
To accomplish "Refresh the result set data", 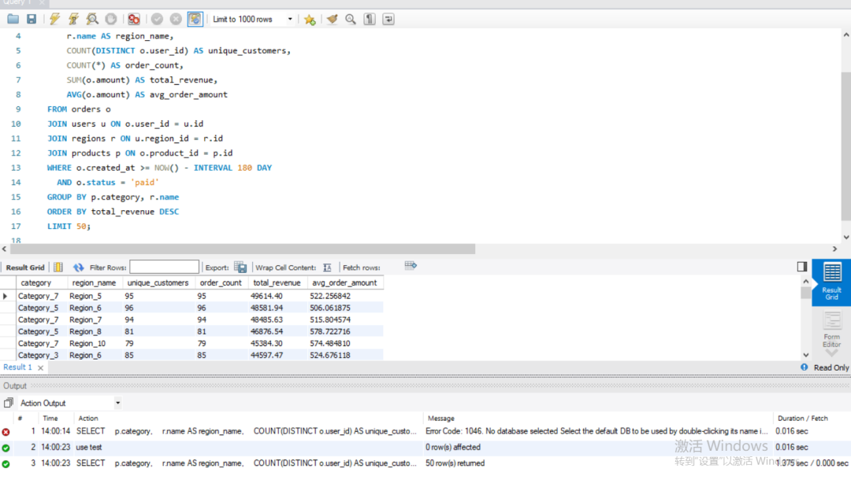I will pyautogui.click(x=79, y=267).
